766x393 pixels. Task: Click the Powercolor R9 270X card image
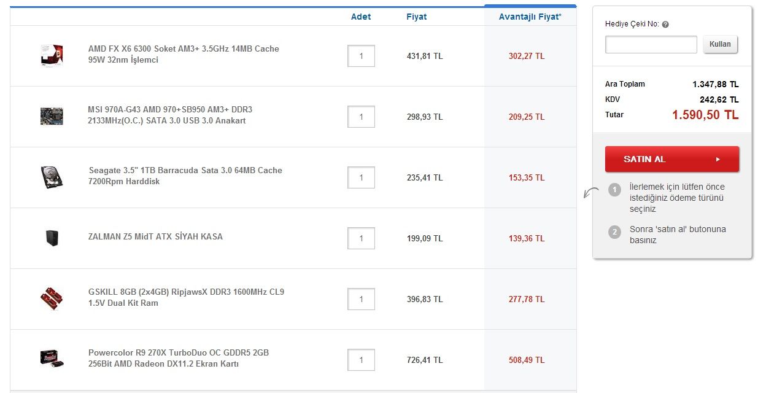[52, 359]
